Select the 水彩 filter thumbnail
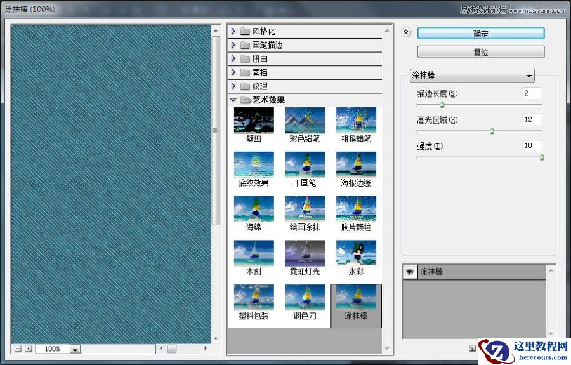Viewport: 571px width, 365px height. 356,253
